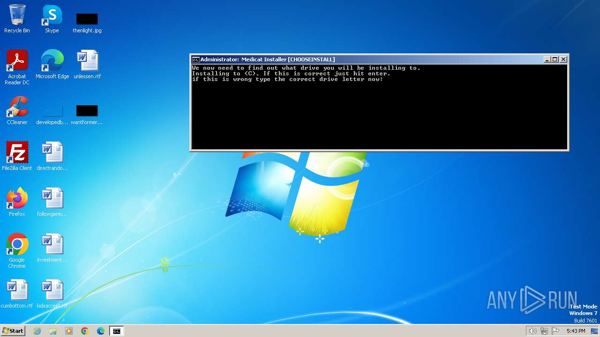This screenshot has height=337, width=600.
Task: Select cumbottom.rtf document icon
Action: 17,294
